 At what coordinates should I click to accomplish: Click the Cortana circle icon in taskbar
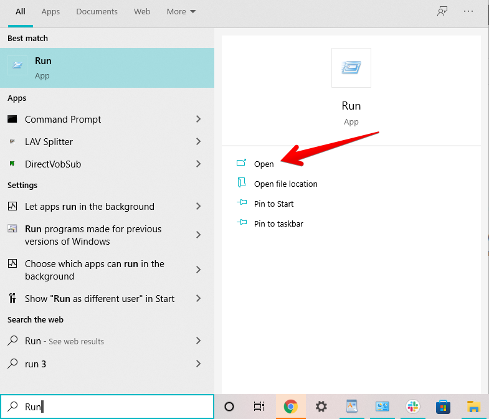229,407
